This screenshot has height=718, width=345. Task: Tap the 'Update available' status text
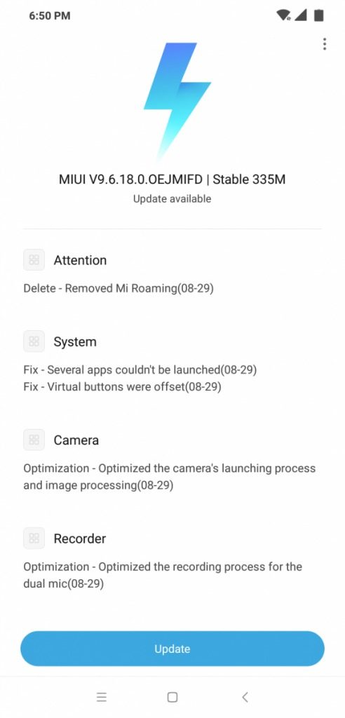pyautogui.click(x=172, y=198)
